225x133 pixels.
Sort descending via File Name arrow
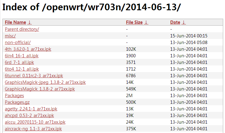tap(29, 23)
